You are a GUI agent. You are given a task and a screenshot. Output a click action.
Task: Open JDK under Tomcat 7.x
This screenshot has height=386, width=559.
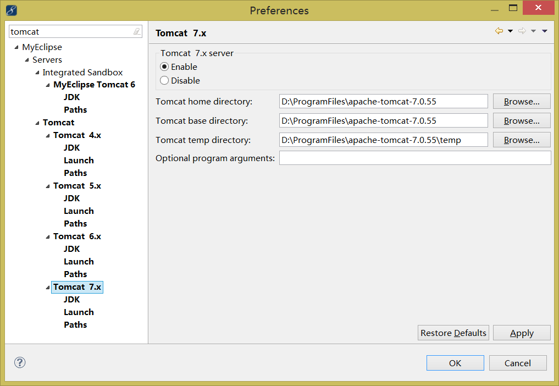(71, 300)
